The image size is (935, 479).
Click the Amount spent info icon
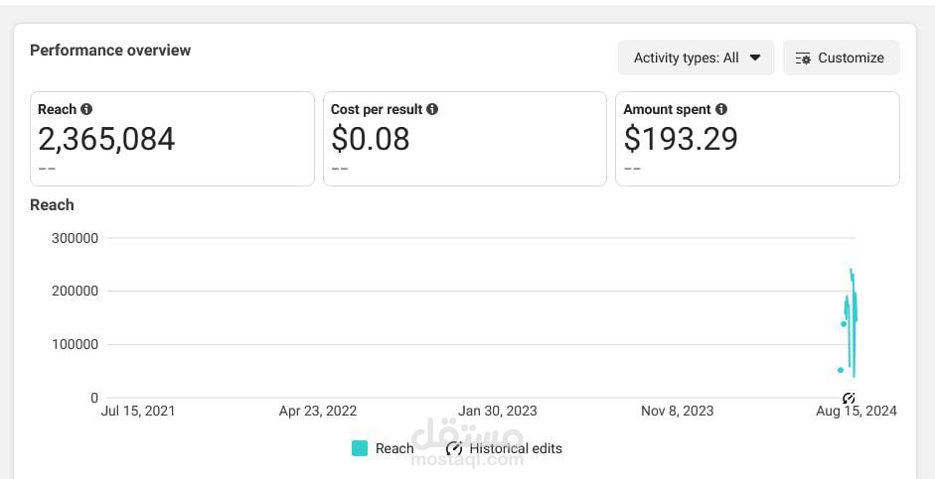tap(721, 109)
